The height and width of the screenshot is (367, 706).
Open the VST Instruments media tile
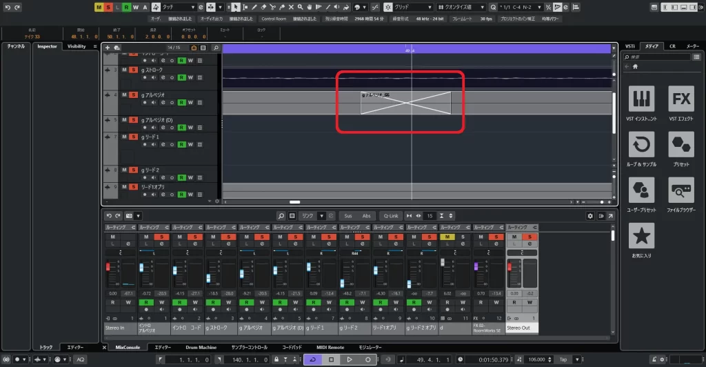642,101
